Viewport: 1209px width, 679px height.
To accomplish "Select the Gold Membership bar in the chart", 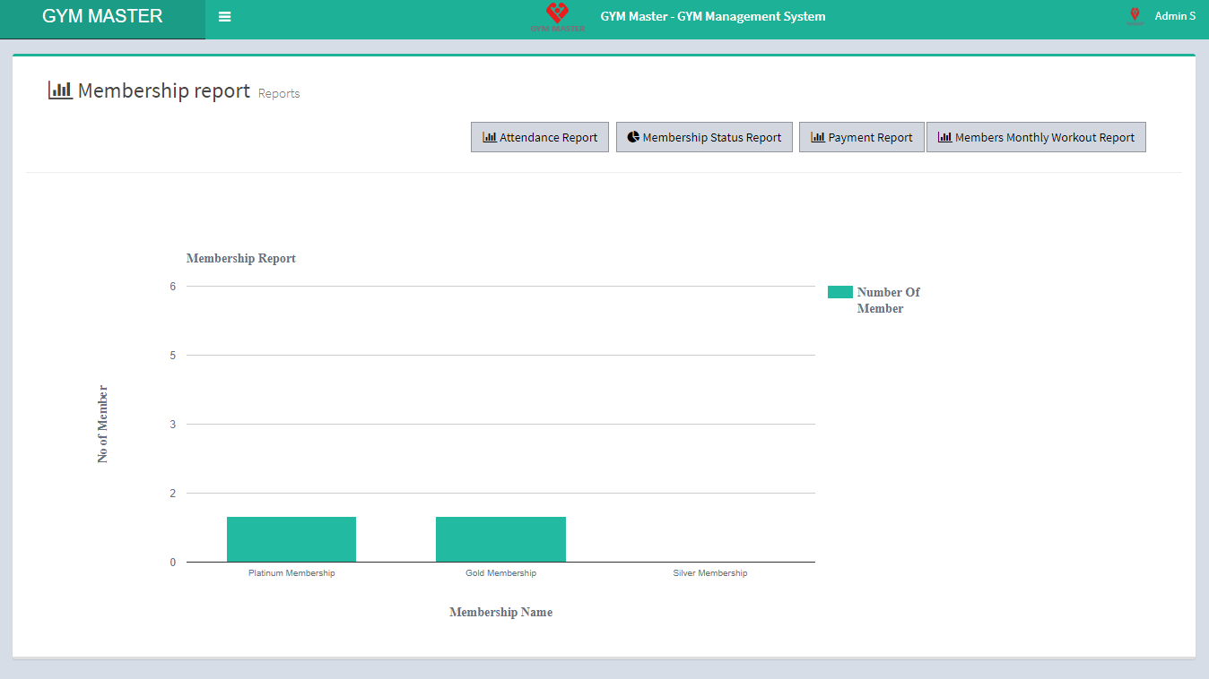I will click(x=500, y=539).
